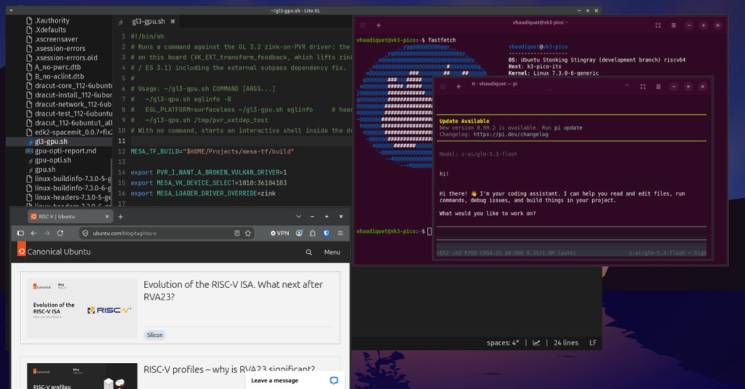Viewport: 745px width, 389px height.
Task: Select gl3-gpu.sh in the file tree
Action: click(51, 142)
